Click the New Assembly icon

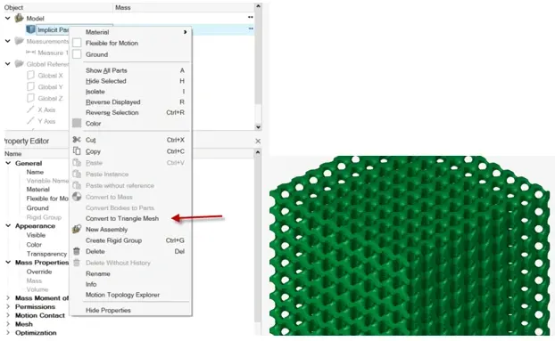click(77, 229)
